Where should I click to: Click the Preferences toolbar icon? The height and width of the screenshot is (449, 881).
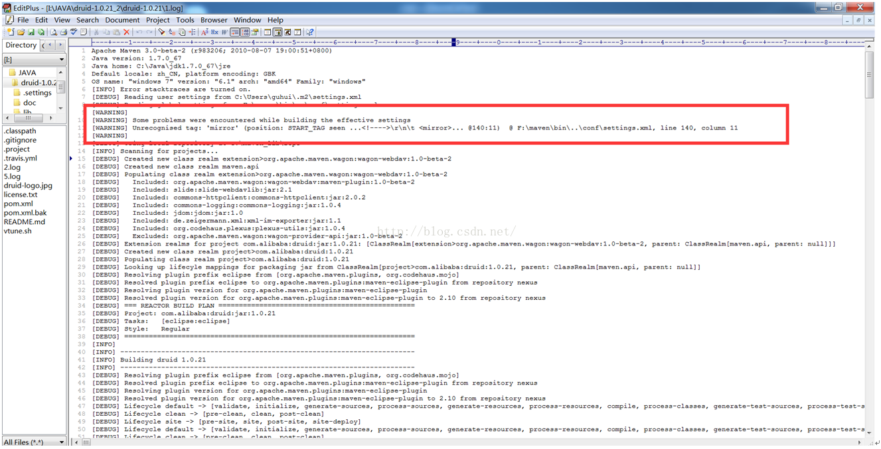click(x=254, y=32)
